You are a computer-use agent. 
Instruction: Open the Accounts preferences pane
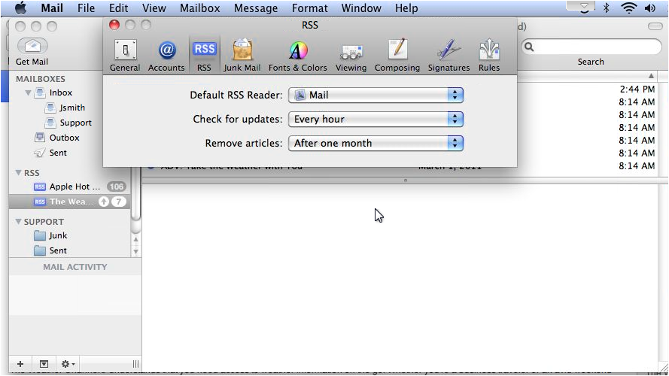click(x=166, y=56)
